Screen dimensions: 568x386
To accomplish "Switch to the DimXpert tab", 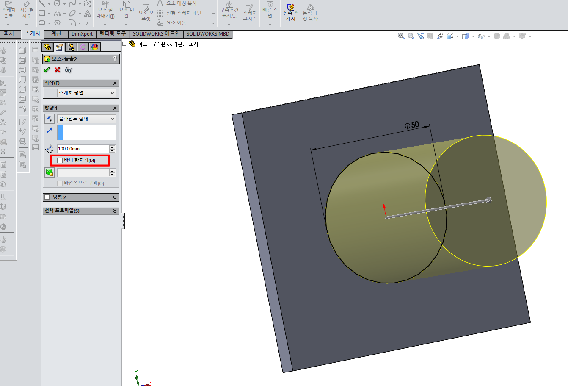I will (82, 34).
